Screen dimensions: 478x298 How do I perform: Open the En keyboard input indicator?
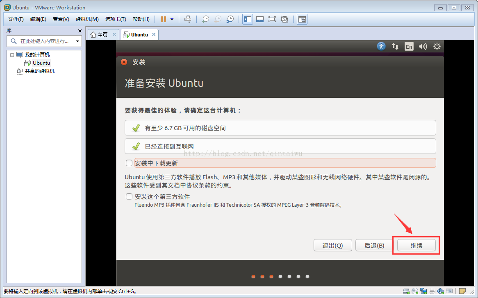click(409, 46)
